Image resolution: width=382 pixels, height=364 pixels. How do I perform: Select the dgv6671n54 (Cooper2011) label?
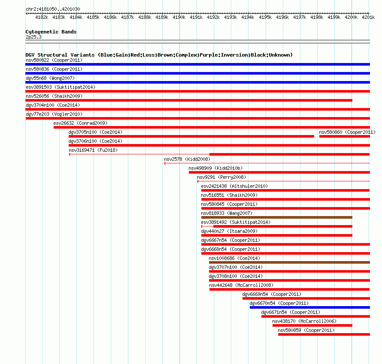(291, 312)
